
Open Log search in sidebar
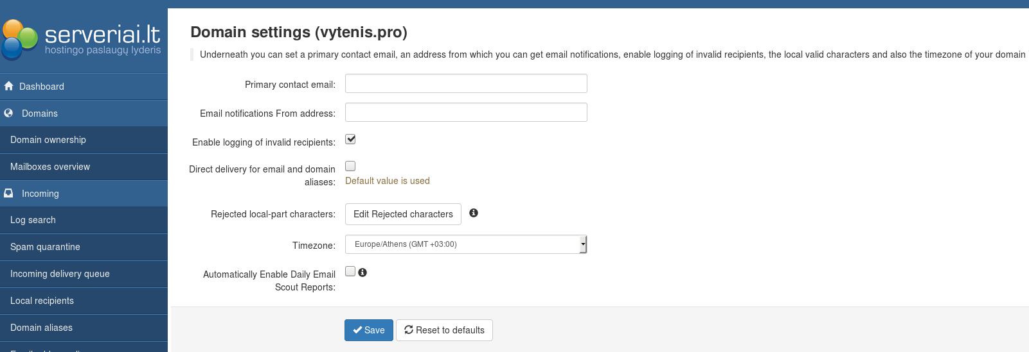point(33,220)
